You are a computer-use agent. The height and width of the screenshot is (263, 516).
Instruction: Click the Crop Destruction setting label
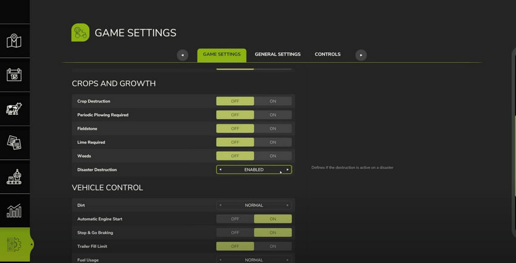pos(93,101)
